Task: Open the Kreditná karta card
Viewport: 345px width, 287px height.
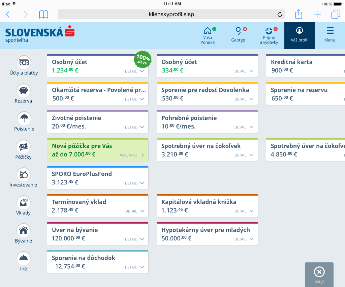Action: [x=305, y=66]
